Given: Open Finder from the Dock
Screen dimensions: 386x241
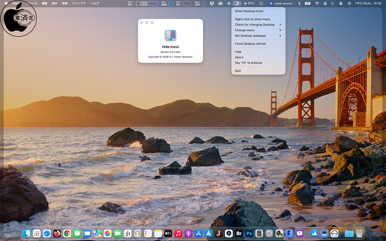Looking at the screenshot, I should coord(27,233).
